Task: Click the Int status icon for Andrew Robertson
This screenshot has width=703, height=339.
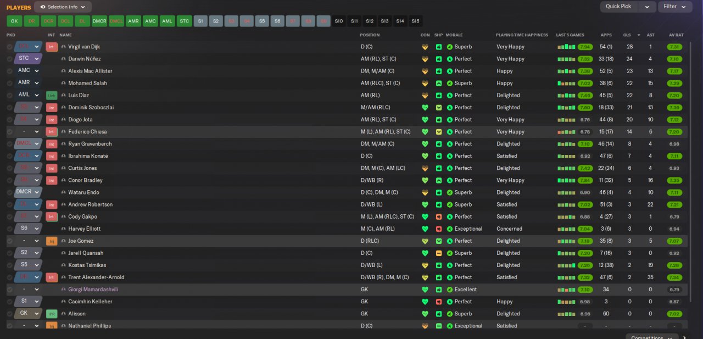Action: [52, 204]
